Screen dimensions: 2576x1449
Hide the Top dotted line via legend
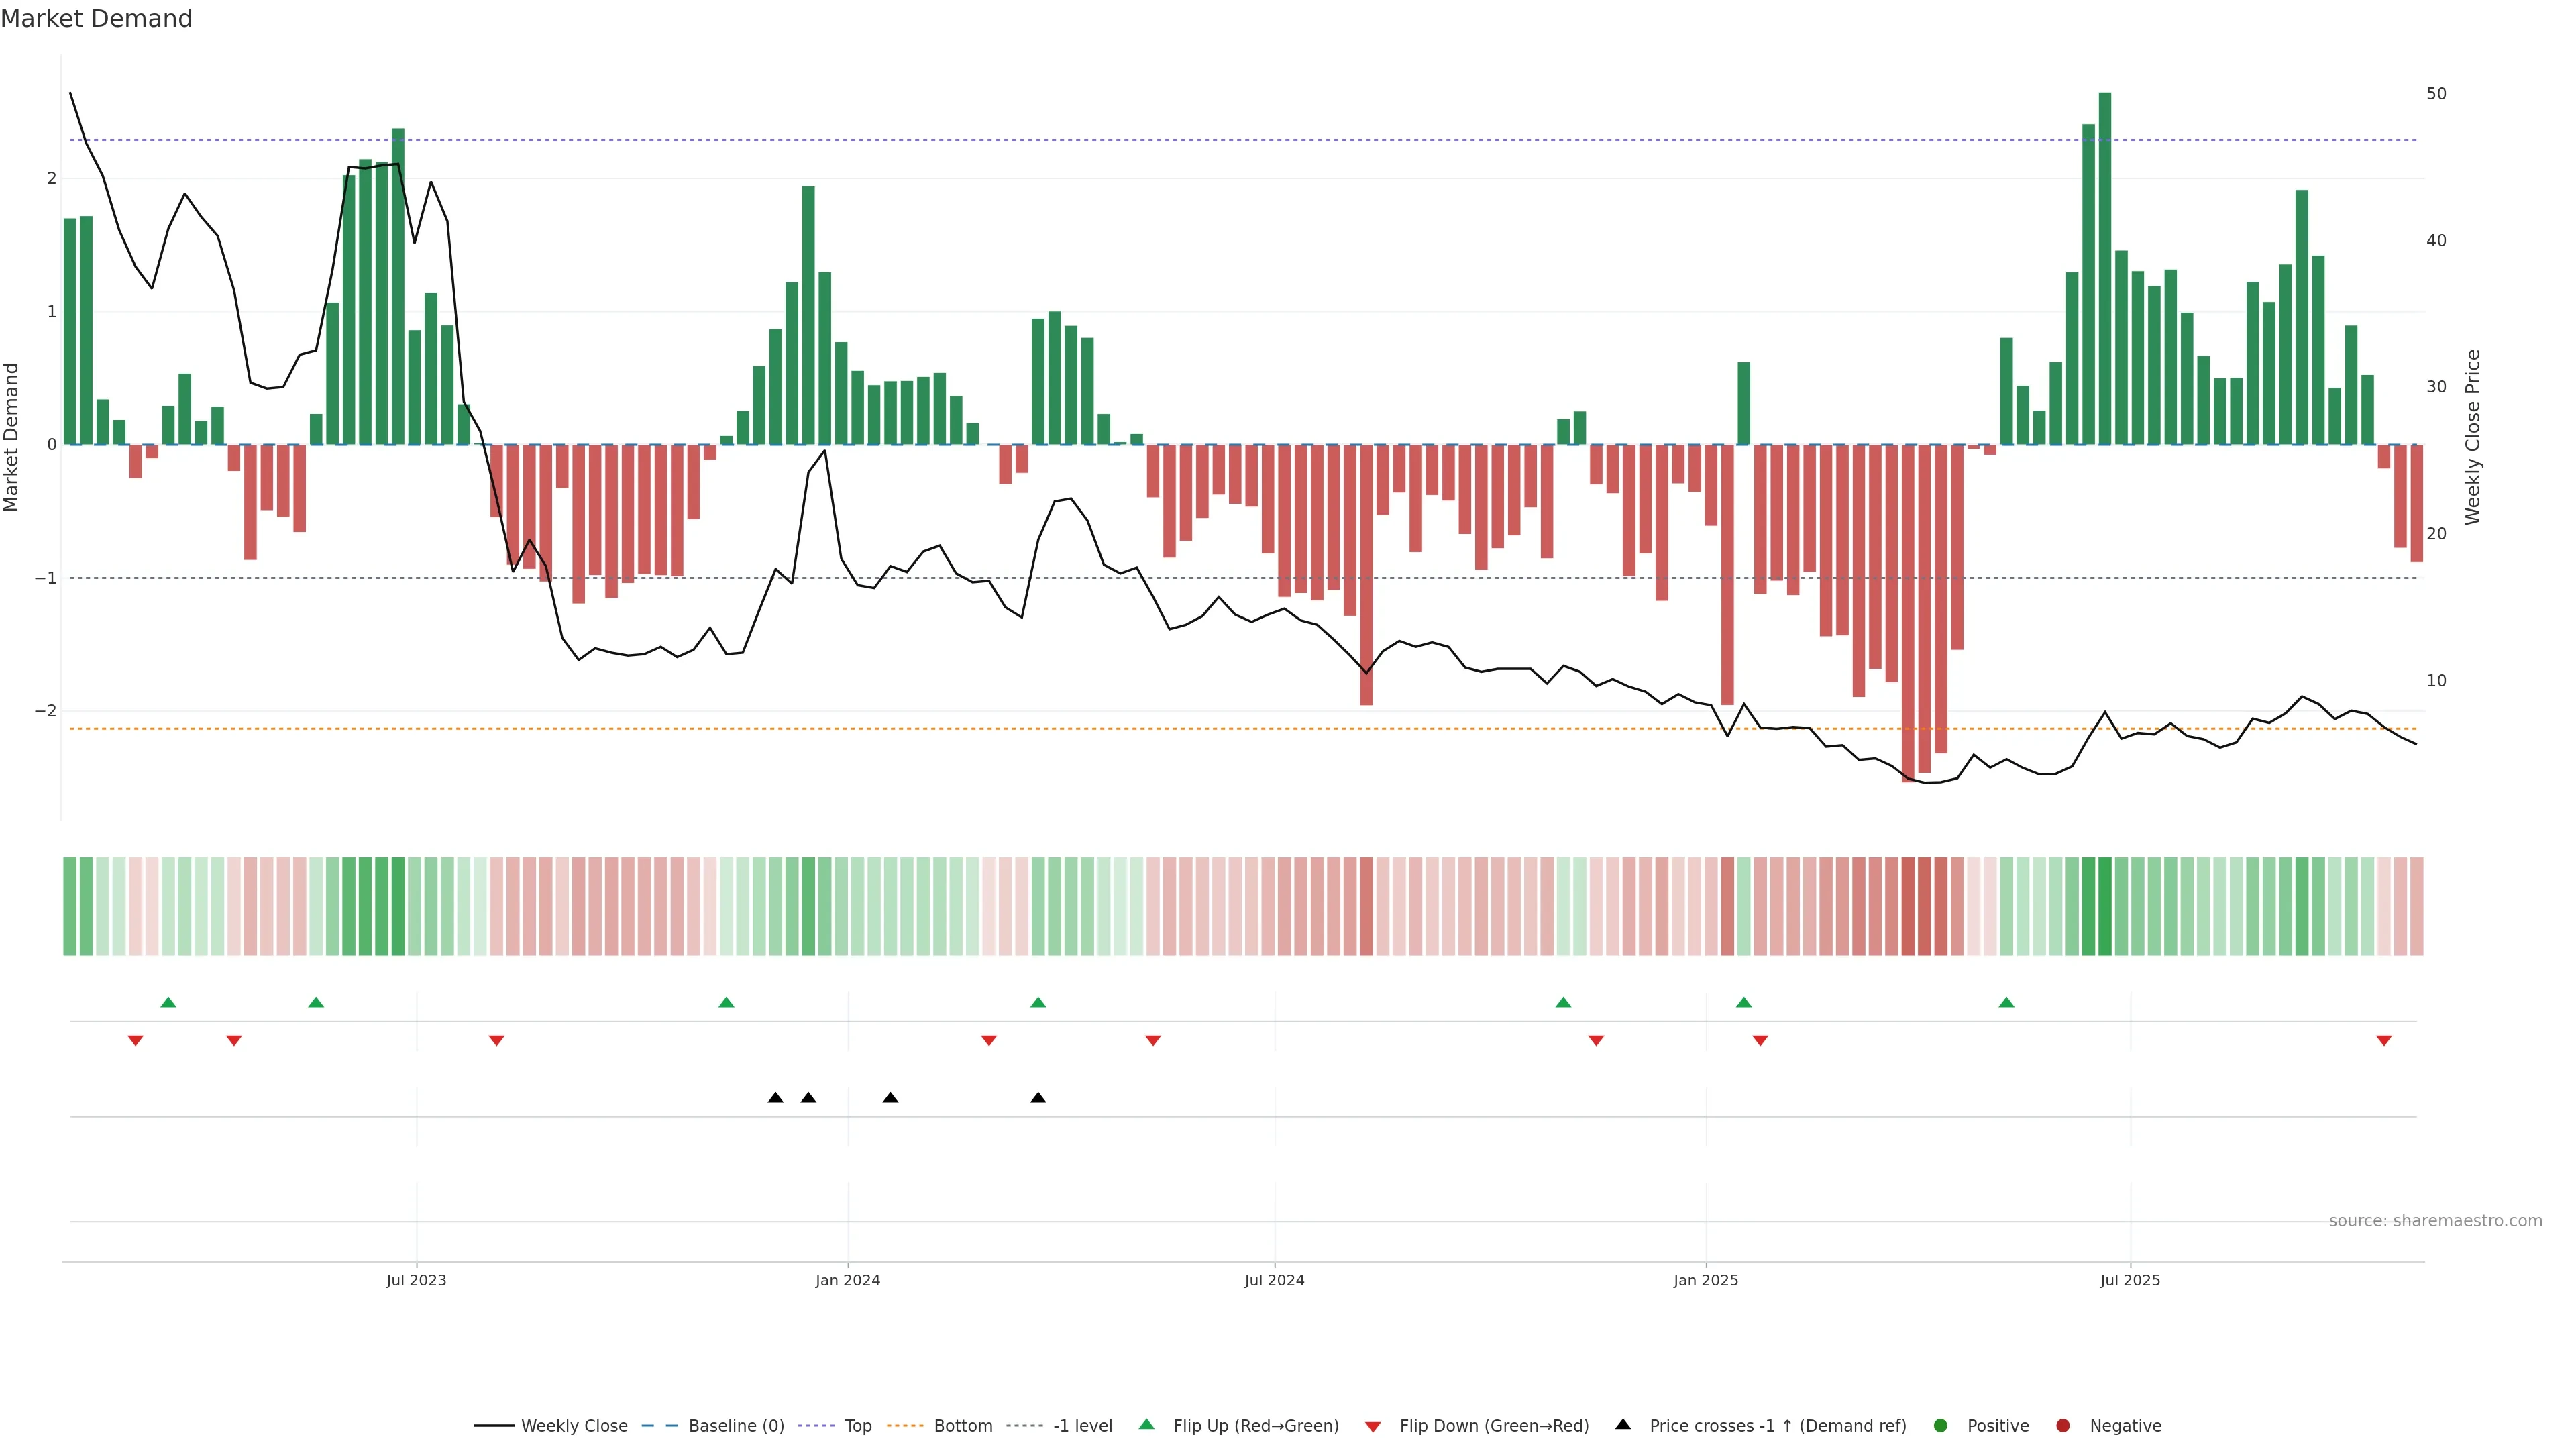pyautogui.click(x=857, y=1426)
